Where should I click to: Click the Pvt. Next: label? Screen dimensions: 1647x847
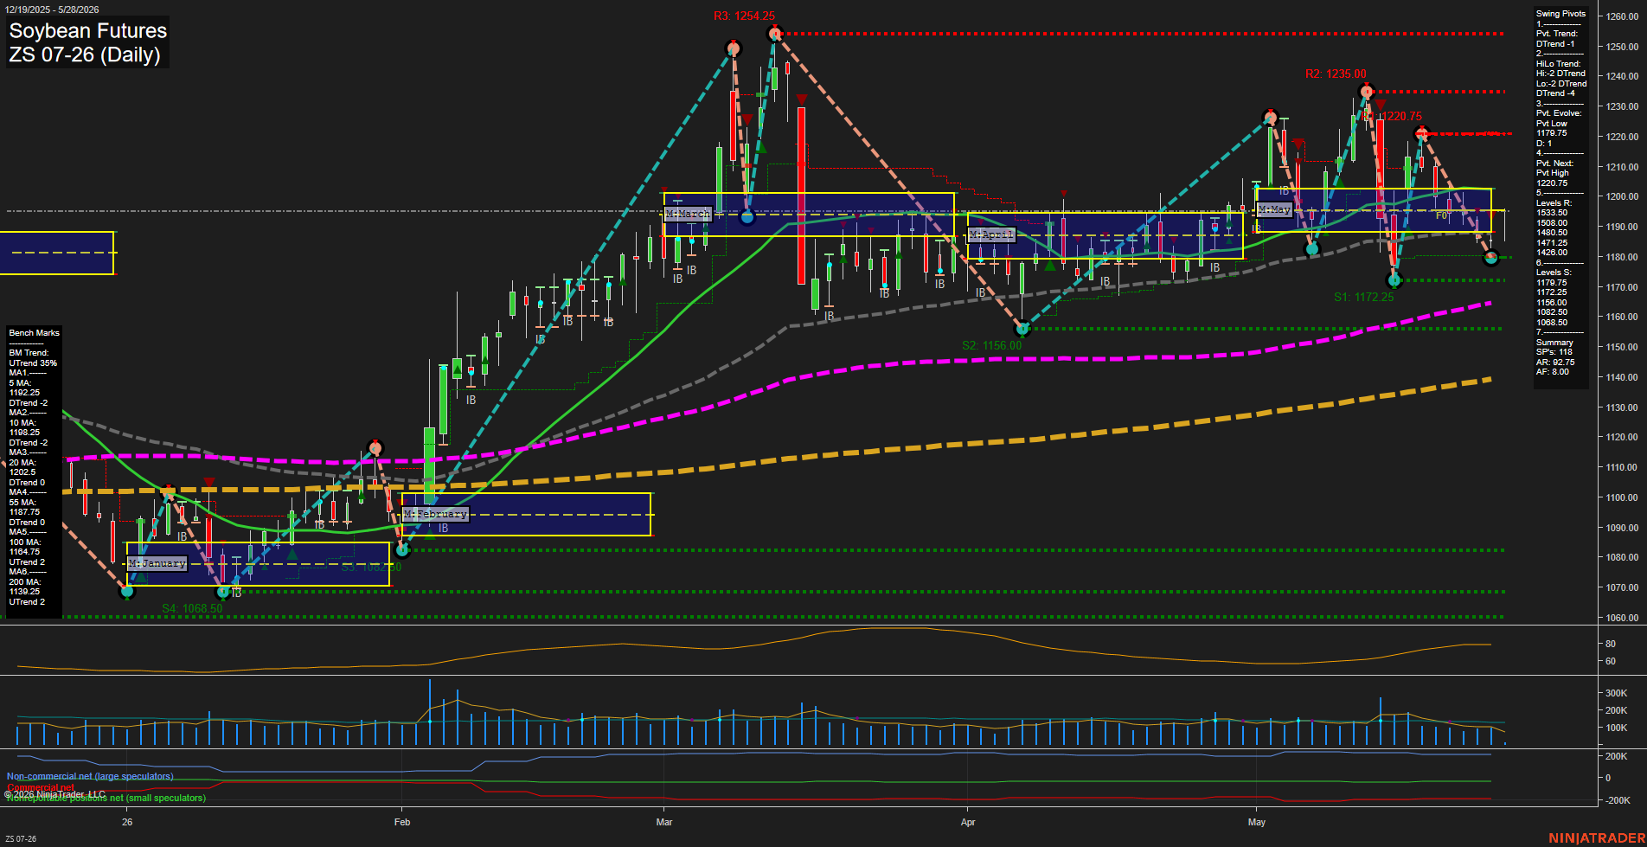(x=1555, y=164)
